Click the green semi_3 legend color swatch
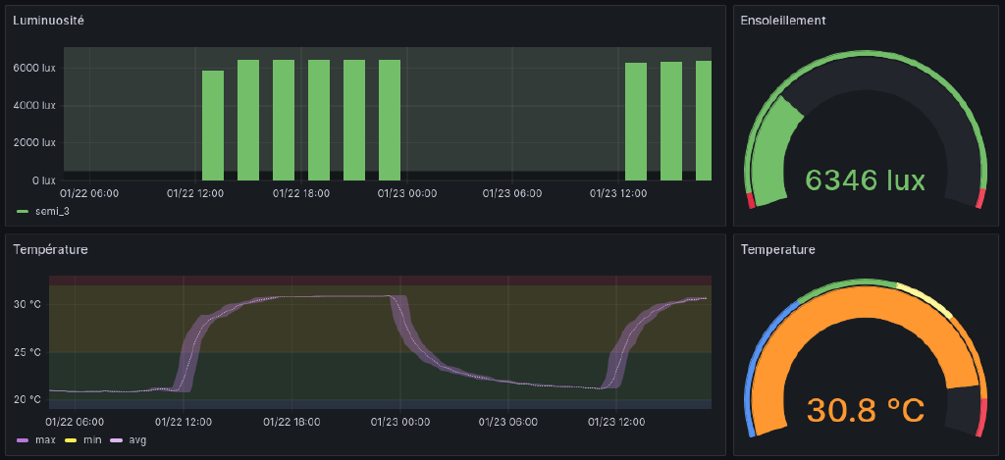This screenshot has height=460, width=1005. (24, 211)
